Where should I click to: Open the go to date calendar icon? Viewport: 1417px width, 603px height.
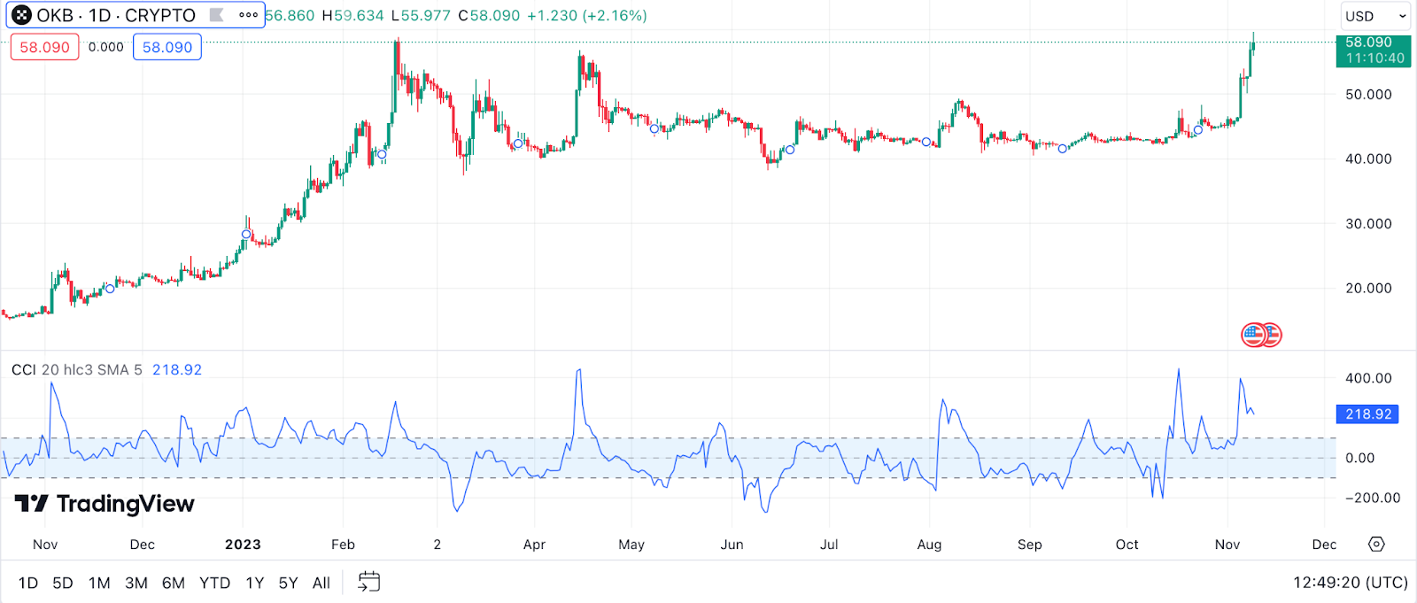point(368,582)
